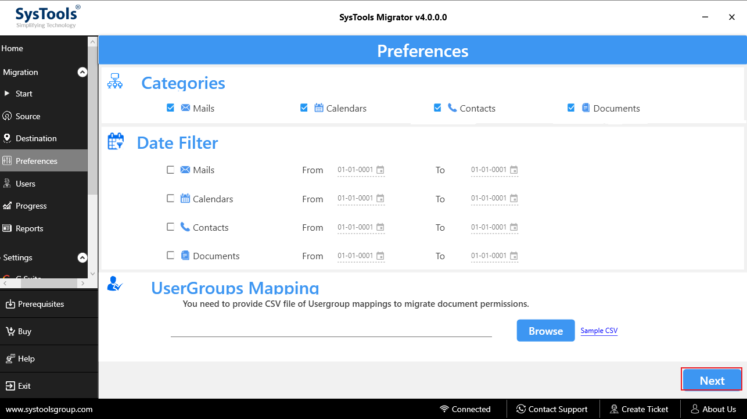The width and height of the screenshot is (747, 419).
Task: Open Calendars From date picker calendar
Action: coord(380,198)
